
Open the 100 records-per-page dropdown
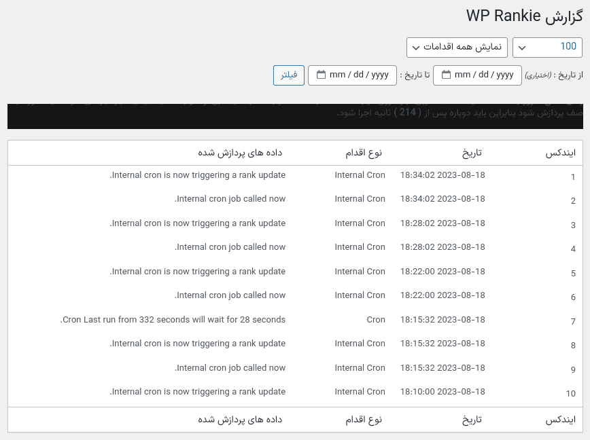pyautogui.click(x=547, y=48)
